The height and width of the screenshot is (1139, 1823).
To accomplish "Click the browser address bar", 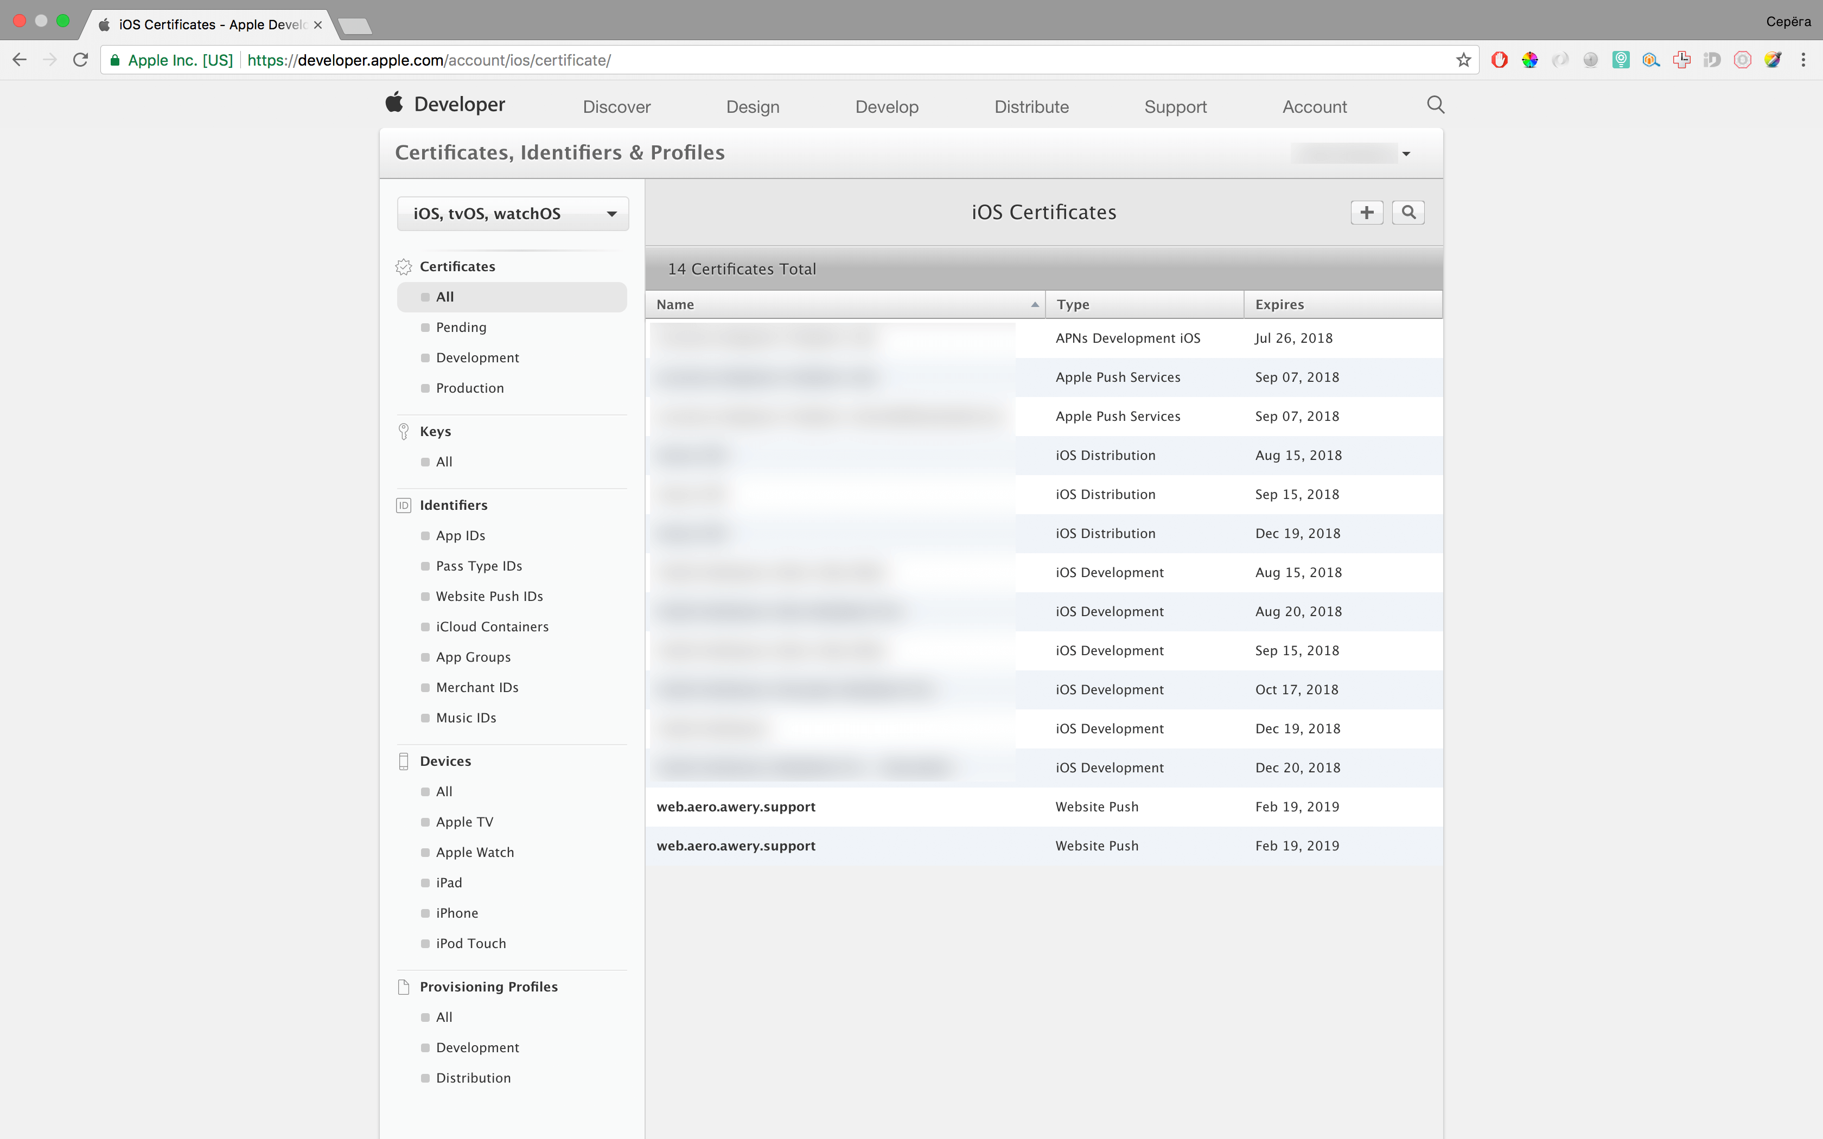I will (x=753, y=60).
